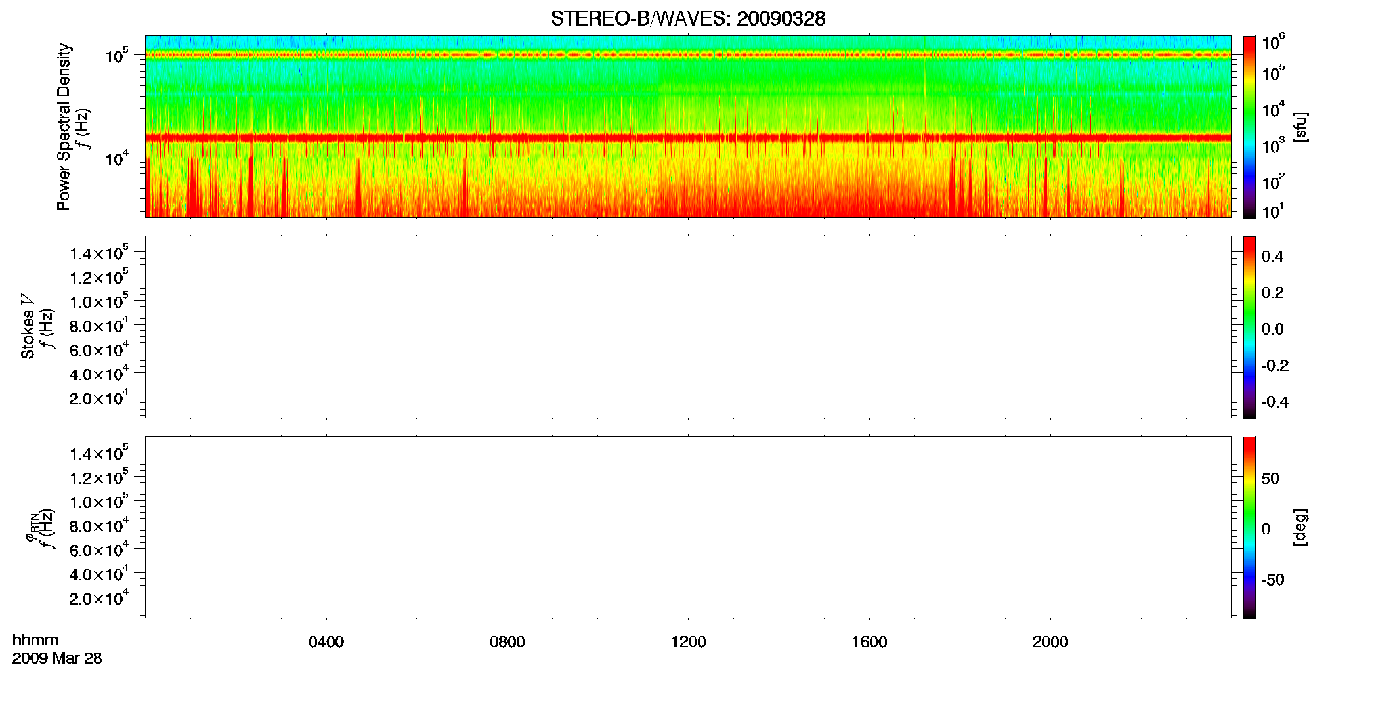Click the 1200 time tick label

point(688,642)
